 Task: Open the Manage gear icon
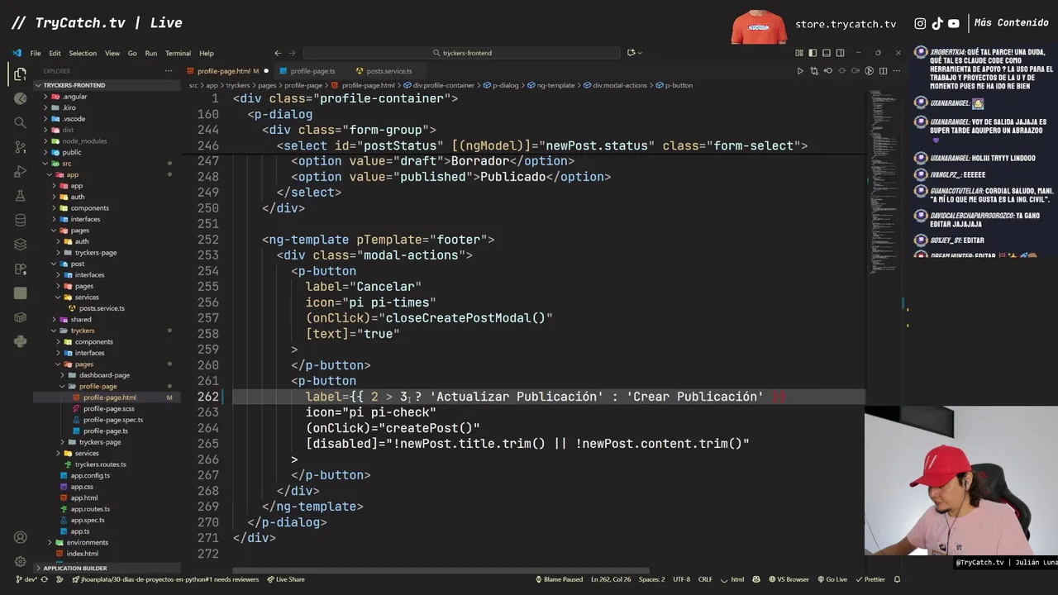tap(20, 561)
